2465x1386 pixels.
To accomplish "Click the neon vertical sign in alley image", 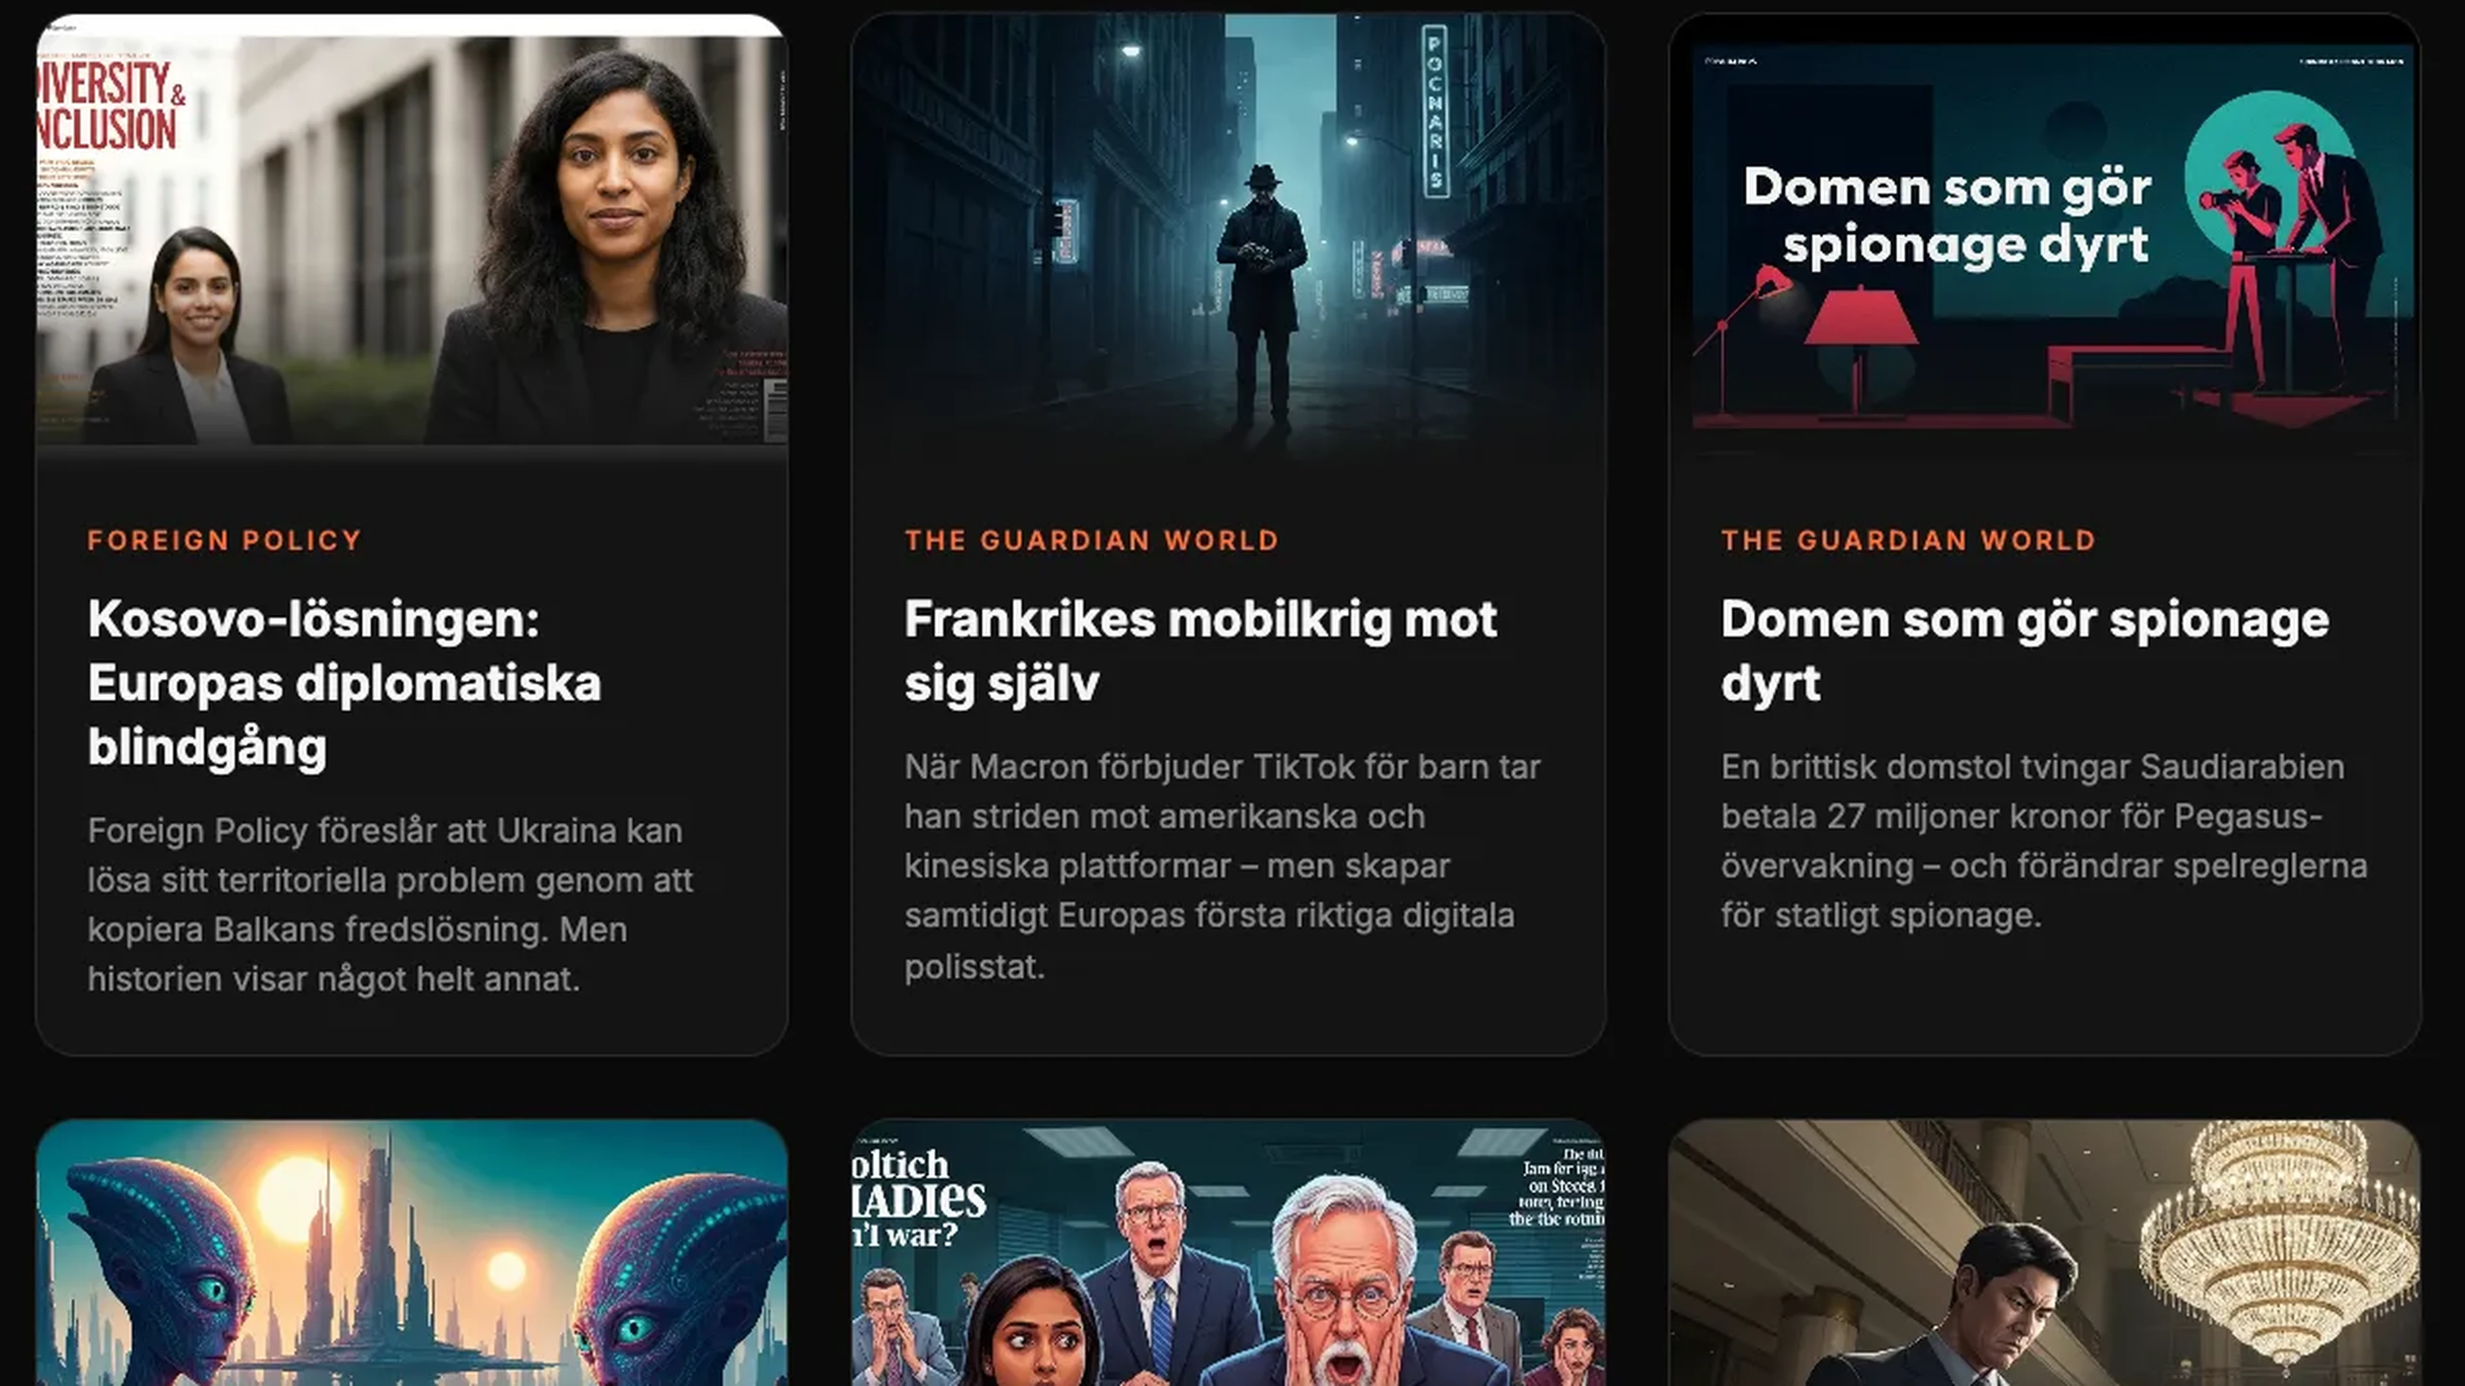I will click(x=1433, y=110).
